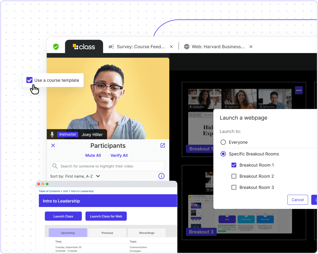The image size is (318, 254).
Task: Click the info icon beside sort option
Action: click(x=161, y=176)
